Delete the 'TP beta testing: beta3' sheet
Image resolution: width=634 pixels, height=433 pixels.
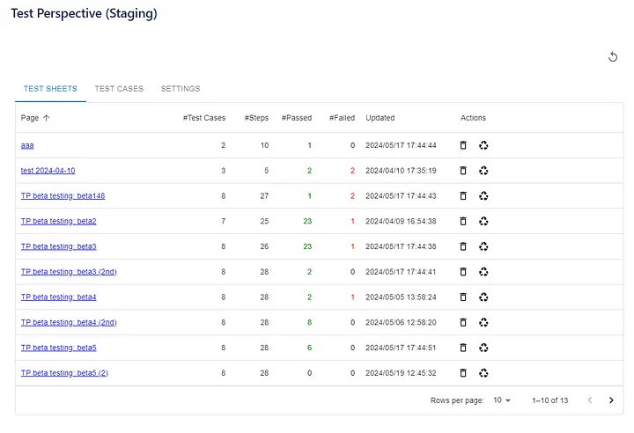tap(463, 246)
